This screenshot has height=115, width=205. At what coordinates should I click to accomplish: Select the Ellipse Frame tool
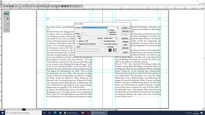pyautogui.click(x=8, y=26)
